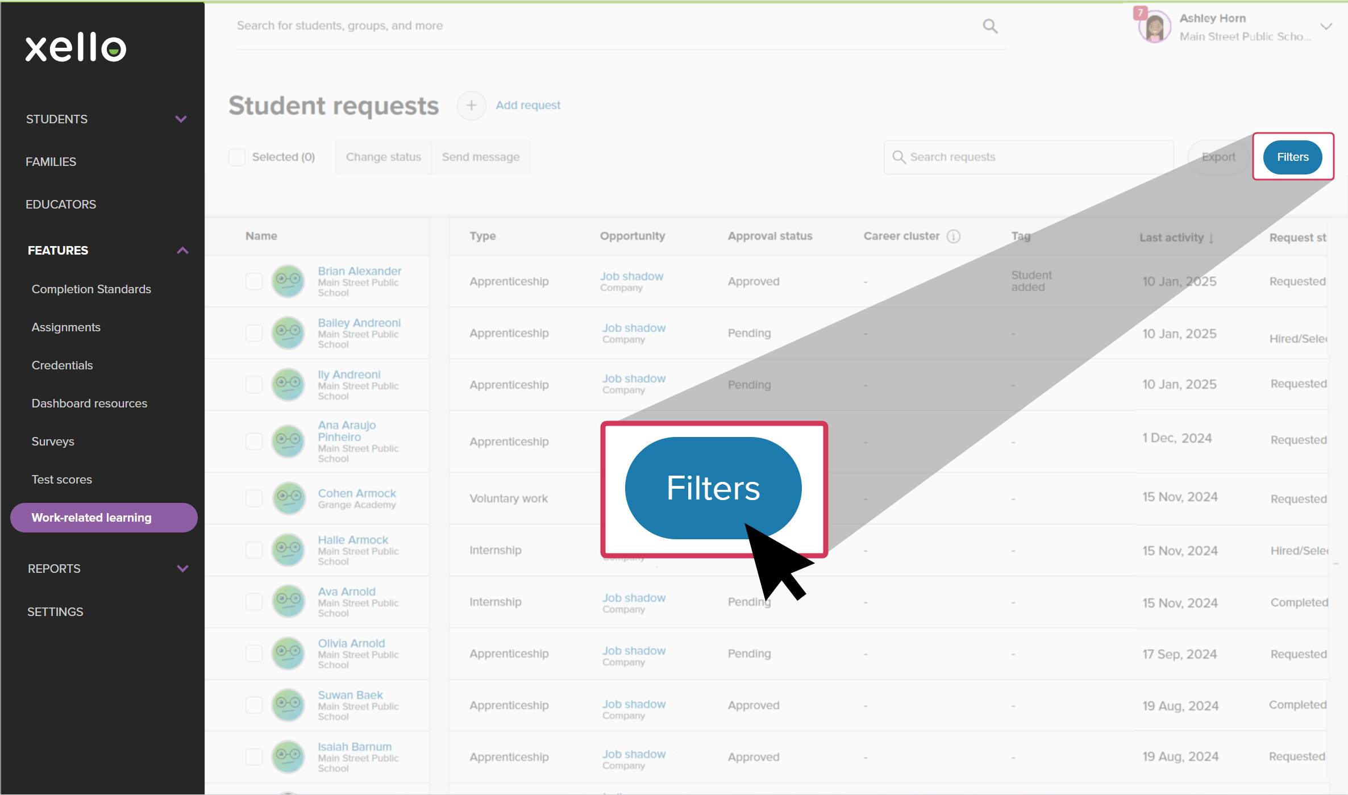Collapse the FEATURES sidebar section

(182, 251)
